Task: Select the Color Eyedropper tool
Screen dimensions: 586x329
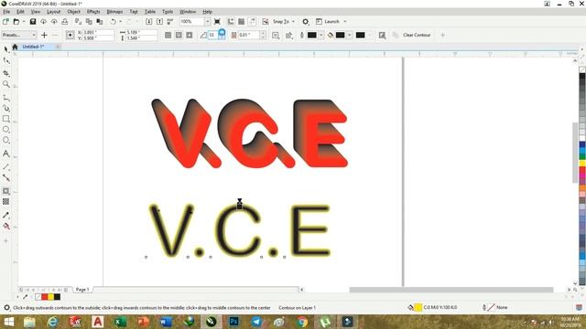Action: tap(6, 216)
